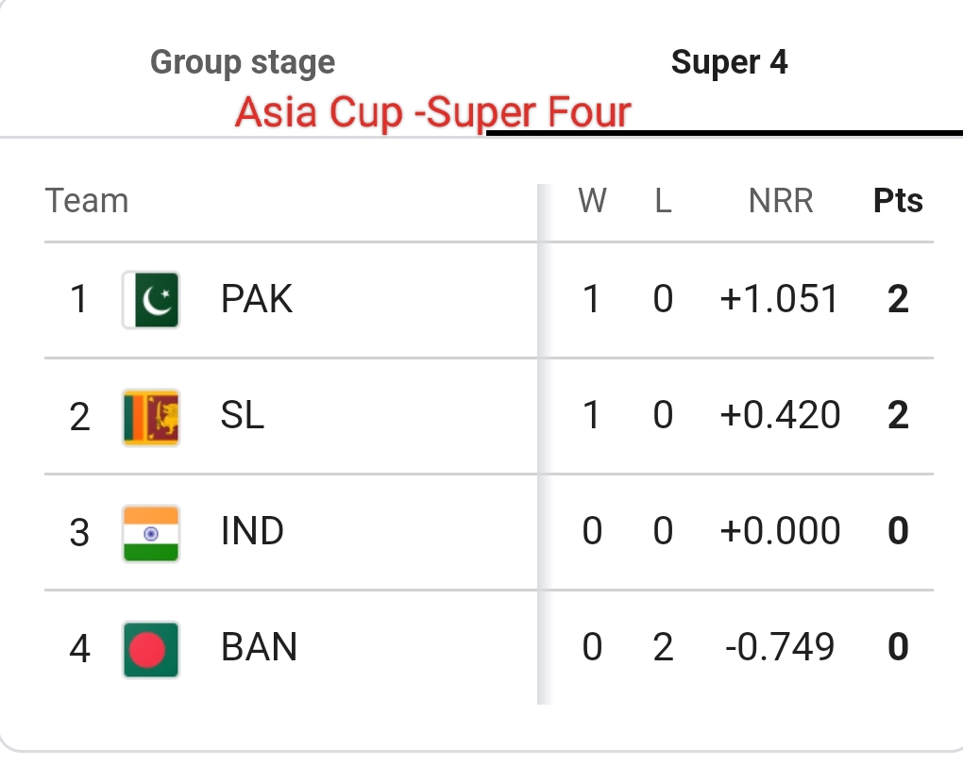Click Pakistan's NRR value +1.051

click(779, 299)
